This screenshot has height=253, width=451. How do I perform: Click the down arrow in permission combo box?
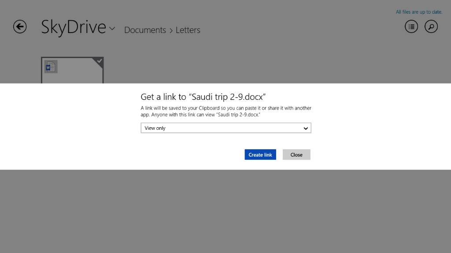(x=306, y=128)
